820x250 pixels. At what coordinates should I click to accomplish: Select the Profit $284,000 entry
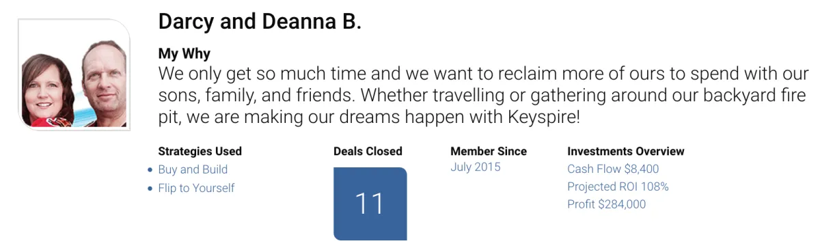pos(606,204)
